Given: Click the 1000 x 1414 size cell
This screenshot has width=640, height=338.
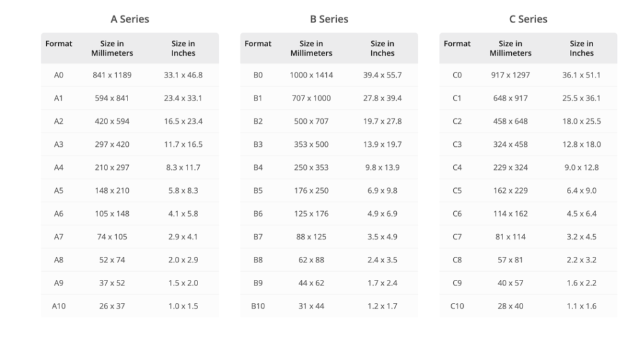Looking at the screenshot, I should [x=311, y=75].
